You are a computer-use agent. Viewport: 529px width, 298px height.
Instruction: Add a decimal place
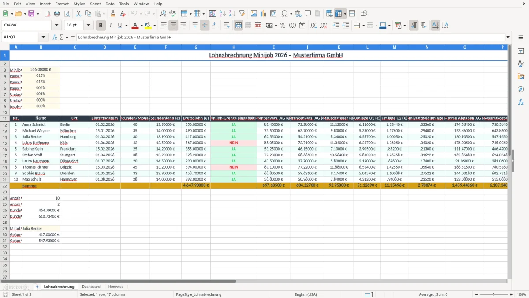pos(314,26)
